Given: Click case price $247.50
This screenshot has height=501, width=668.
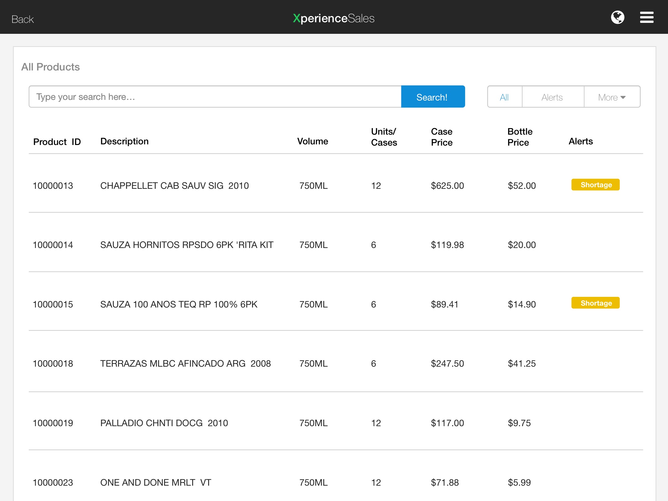Looking at the screenshot, I should click(447, 364).
